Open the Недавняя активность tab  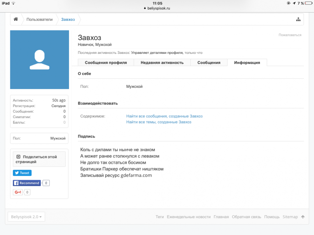[162, 63]
